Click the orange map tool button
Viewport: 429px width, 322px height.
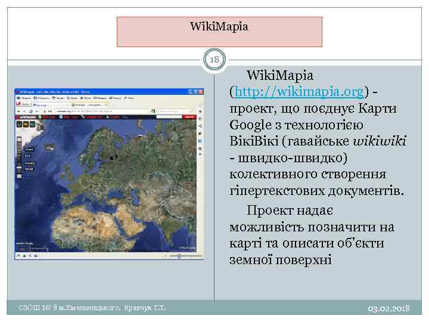point(26,124)
